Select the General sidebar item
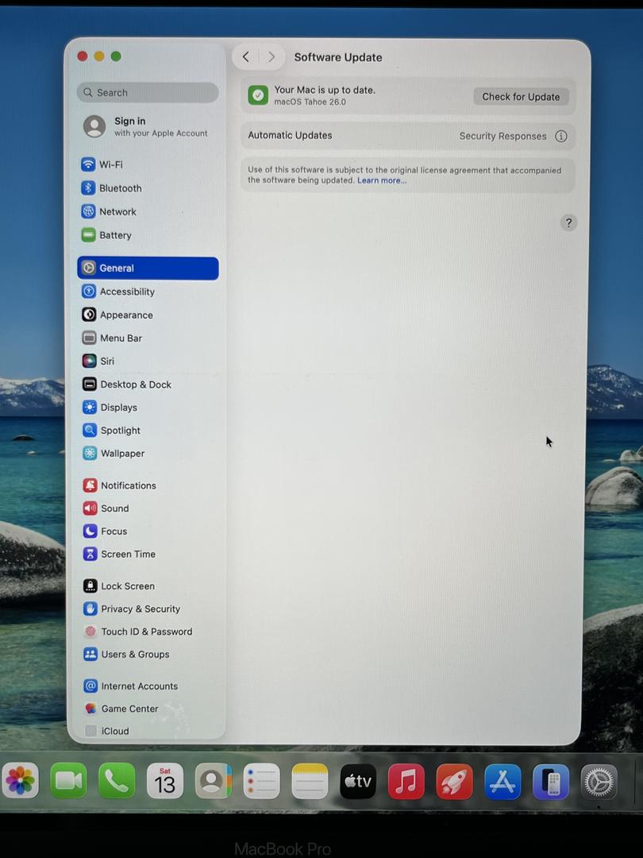Image resolution: width=643 pixels, height=858 pixels. (x=148, y=269)
